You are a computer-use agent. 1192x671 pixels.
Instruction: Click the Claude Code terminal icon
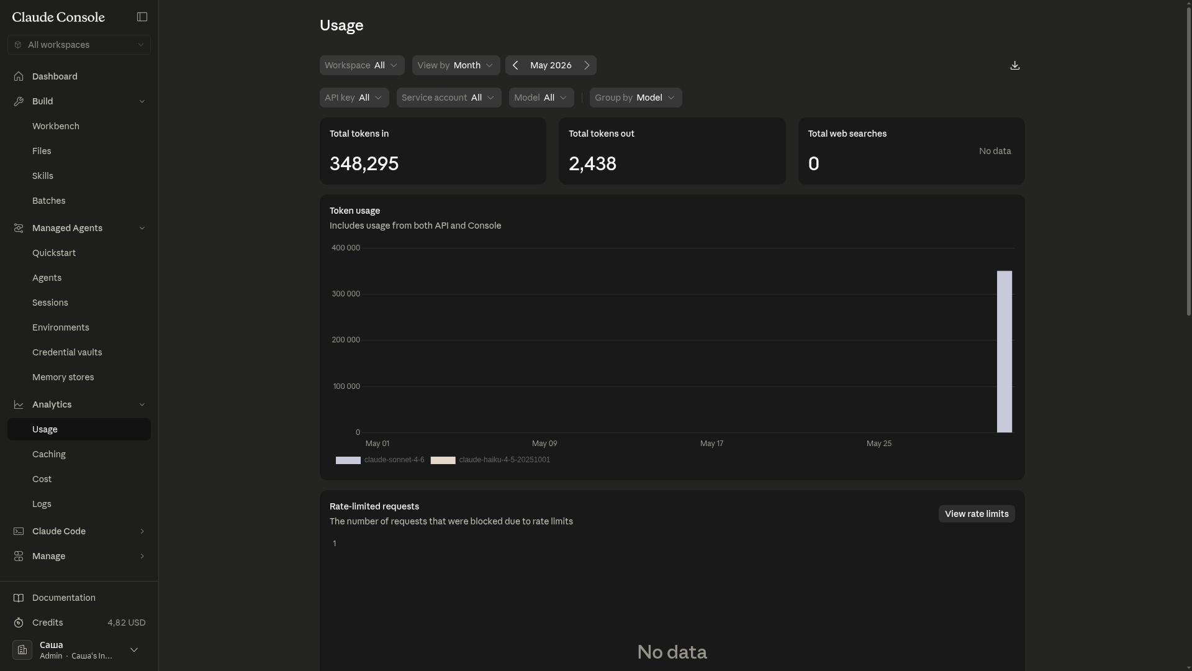19,531
